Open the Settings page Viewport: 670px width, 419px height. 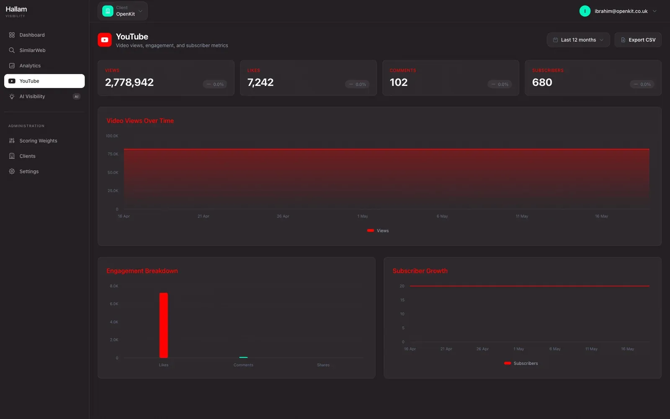tap(44, 171)
